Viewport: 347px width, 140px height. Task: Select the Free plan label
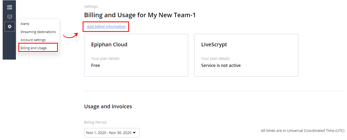pyautogui.click(x=96, y=65)
